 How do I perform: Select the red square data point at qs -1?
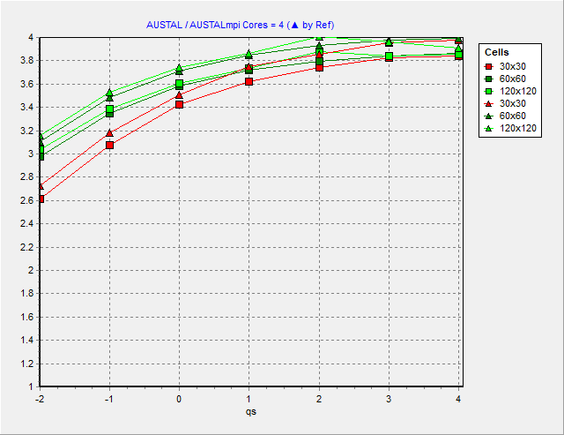coord(109,145)
